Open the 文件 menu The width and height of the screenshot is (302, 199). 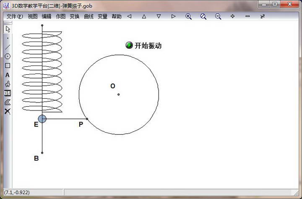coord(15,16)
